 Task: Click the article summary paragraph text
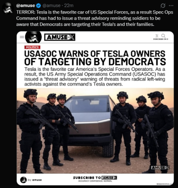click(95, 77)
